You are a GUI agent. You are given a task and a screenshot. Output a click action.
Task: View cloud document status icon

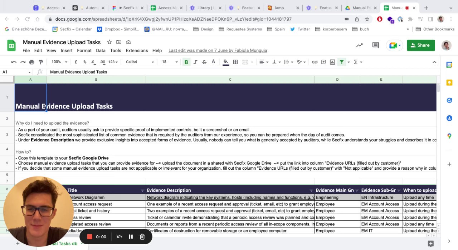click(128, 42)
